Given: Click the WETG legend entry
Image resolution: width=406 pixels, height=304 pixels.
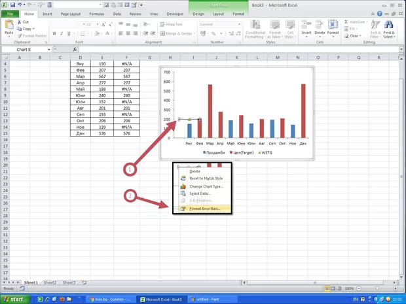Looking at the screenshot, I should 265,152.
